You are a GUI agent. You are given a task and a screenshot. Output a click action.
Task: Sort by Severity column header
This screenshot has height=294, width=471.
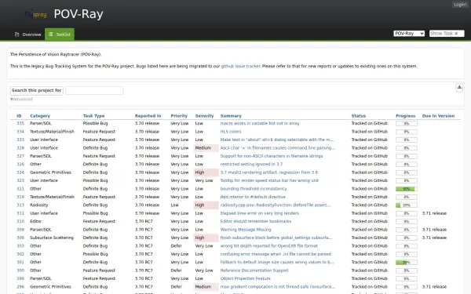[204, 116]
